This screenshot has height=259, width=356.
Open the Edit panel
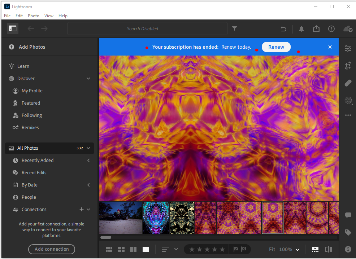pyautogui.click(x=348, y=48)
